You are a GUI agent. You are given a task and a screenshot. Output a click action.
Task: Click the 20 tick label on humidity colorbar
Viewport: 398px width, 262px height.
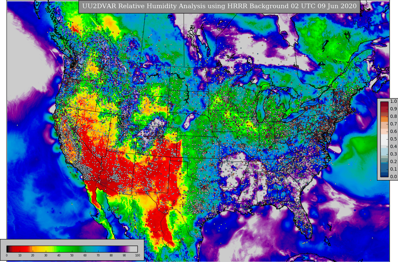33,255
